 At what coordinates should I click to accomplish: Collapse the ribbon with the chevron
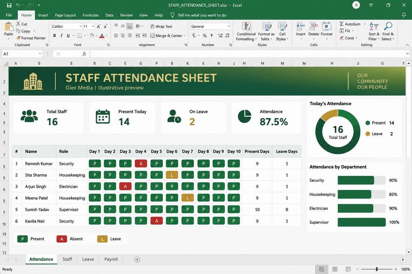pyautogui.click(x=407, y=45)
